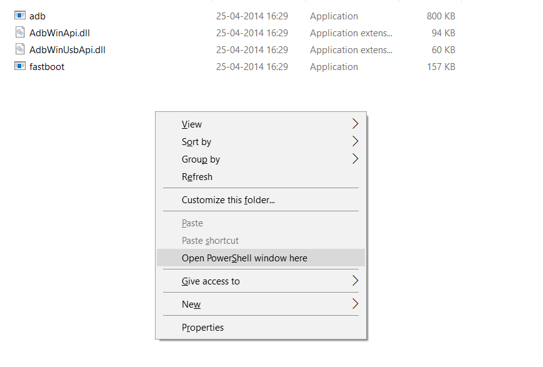This screenshot has width=543, height=367.
Task: Expand the Give access to submenu arrow
Action: pos(355,281)
